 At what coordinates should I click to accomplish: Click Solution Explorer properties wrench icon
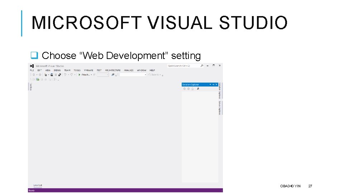(x=198, y=89)
